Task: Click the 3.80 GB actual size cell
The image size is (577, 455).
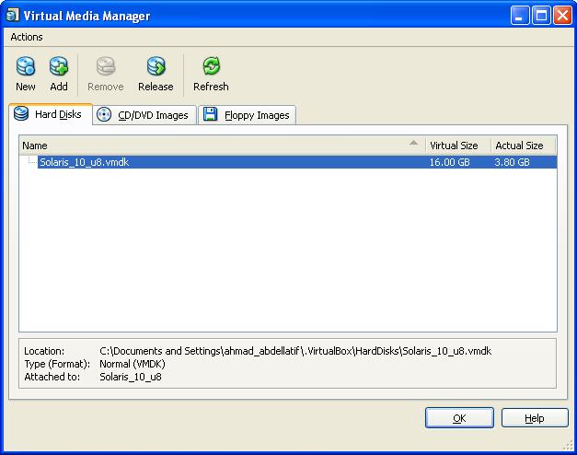Action: (x=512, y=162)
